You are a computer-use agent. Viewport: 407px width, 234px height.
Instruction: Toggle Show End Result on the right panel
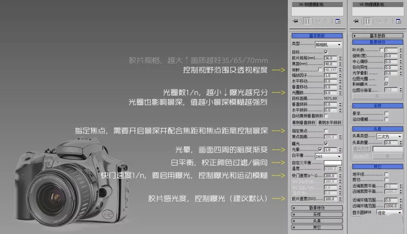click(x=367, y=21)
